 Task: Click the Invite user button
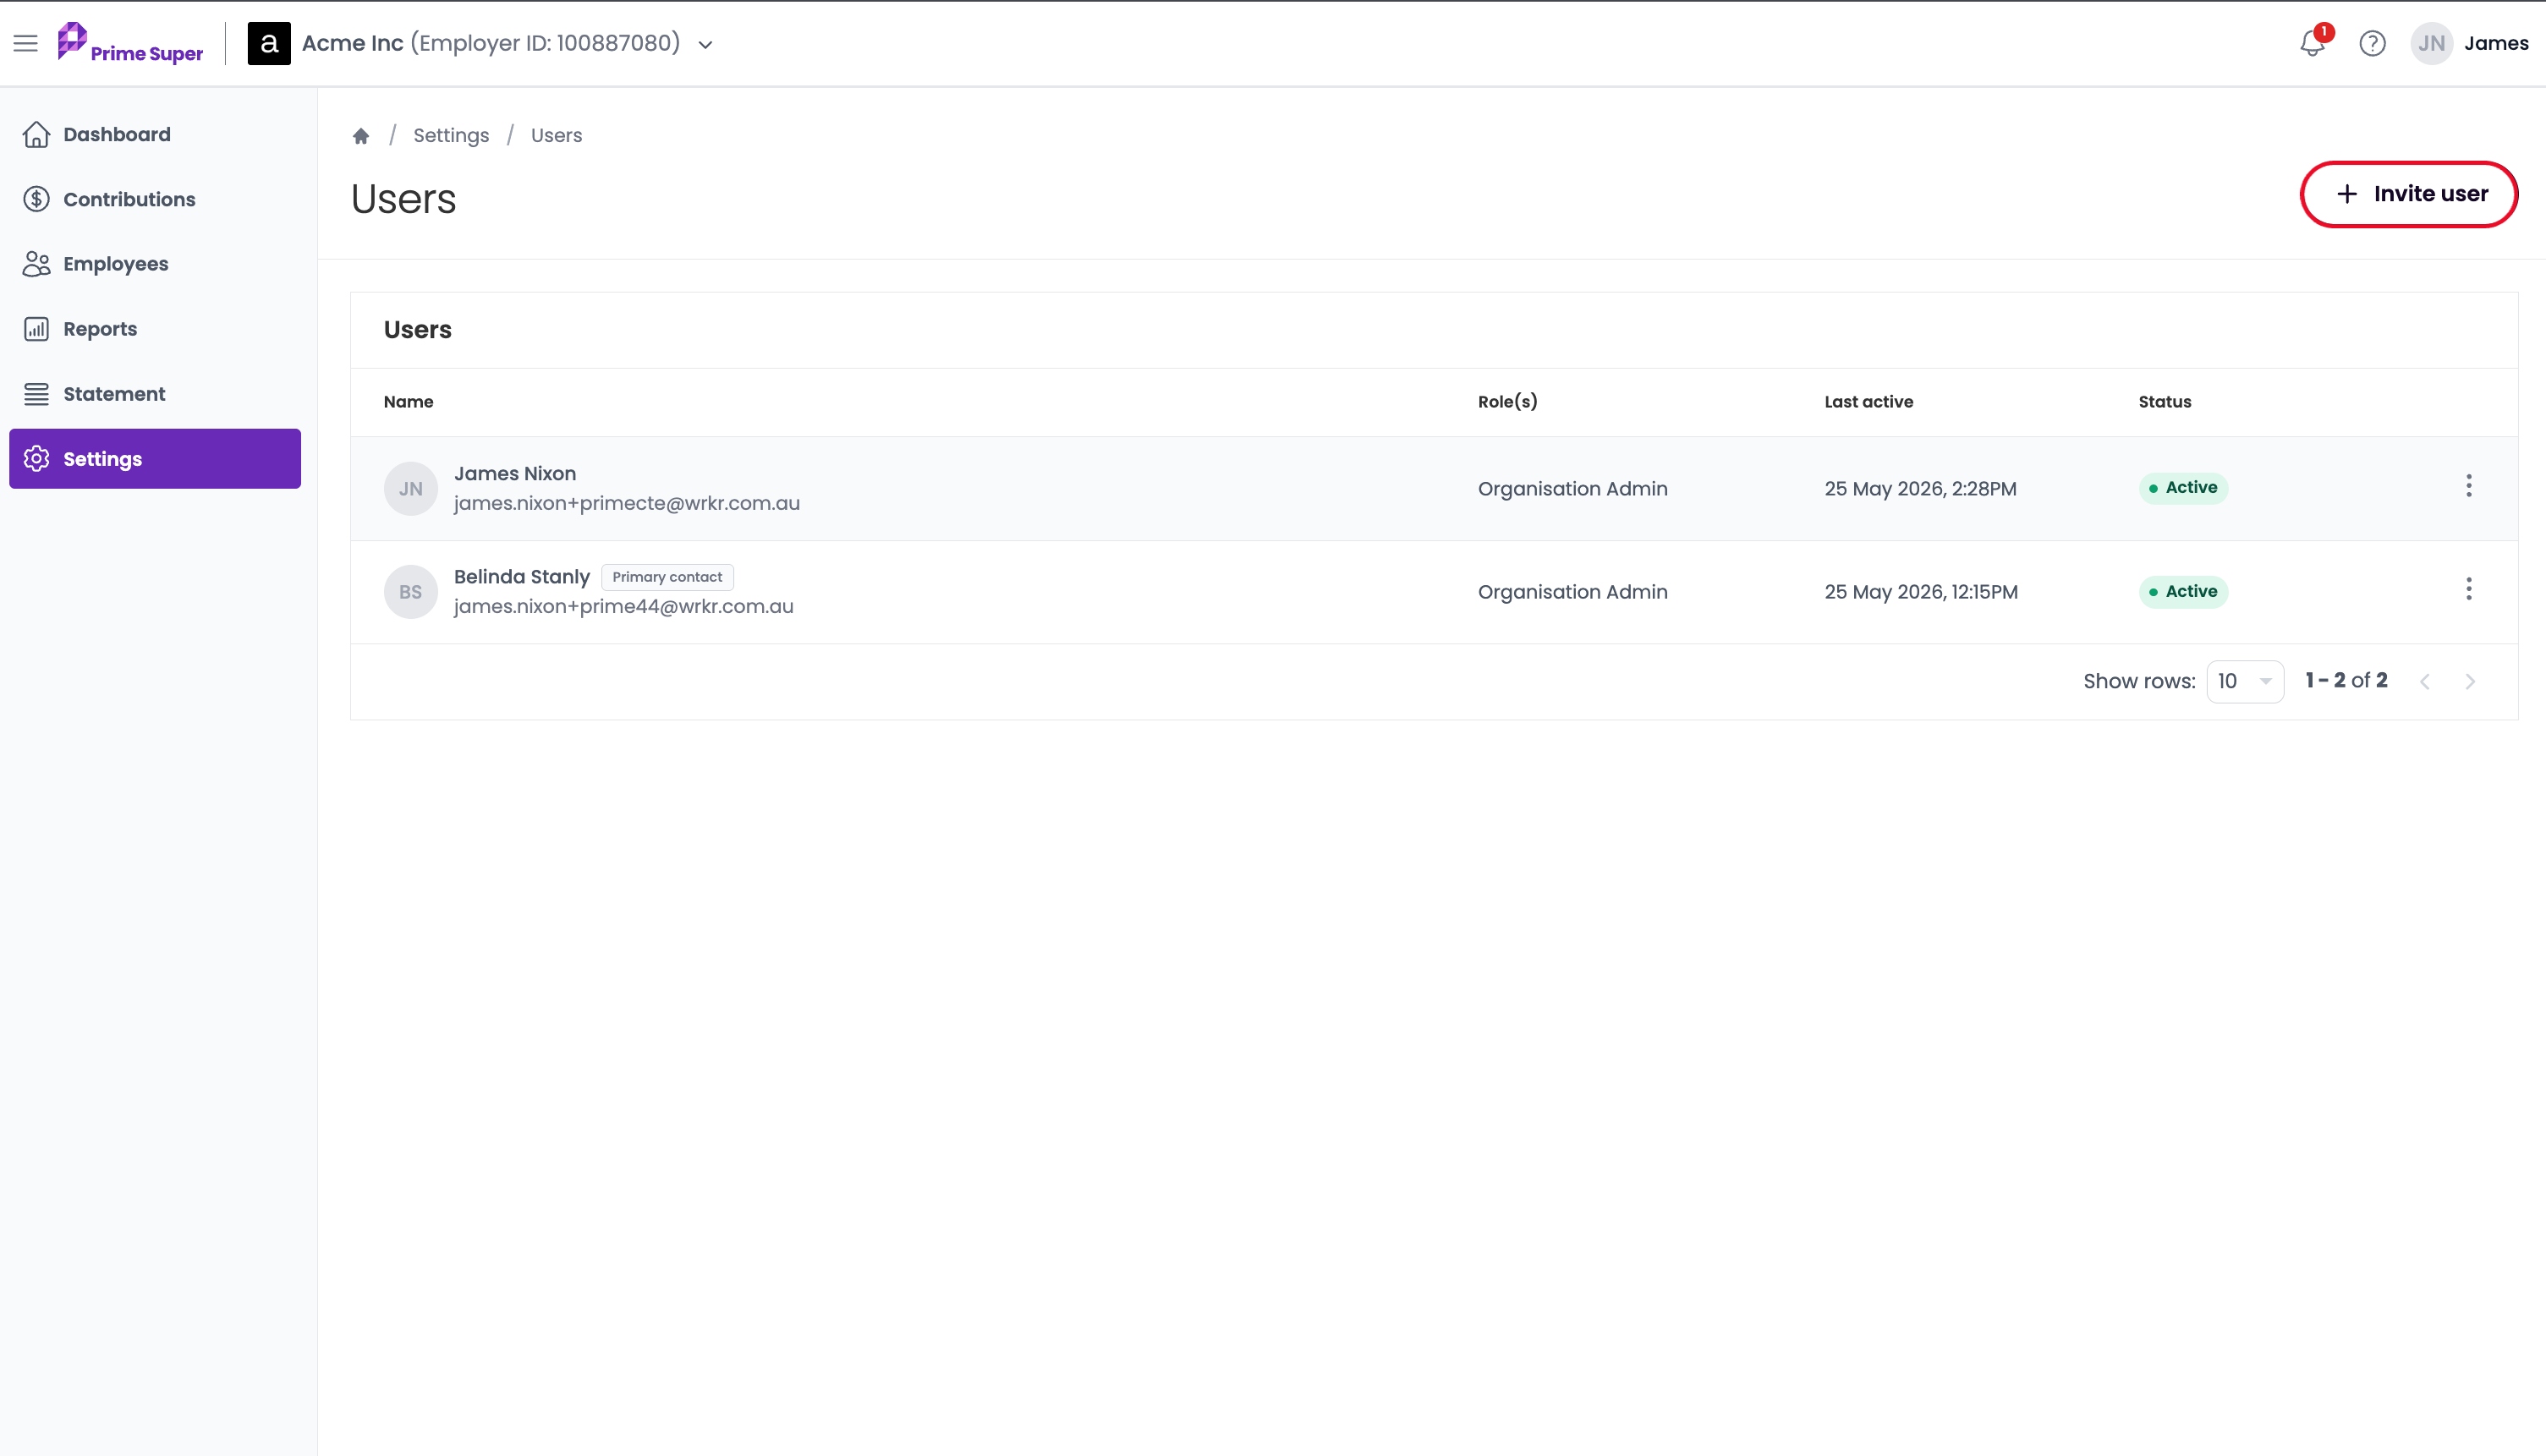2409,194
